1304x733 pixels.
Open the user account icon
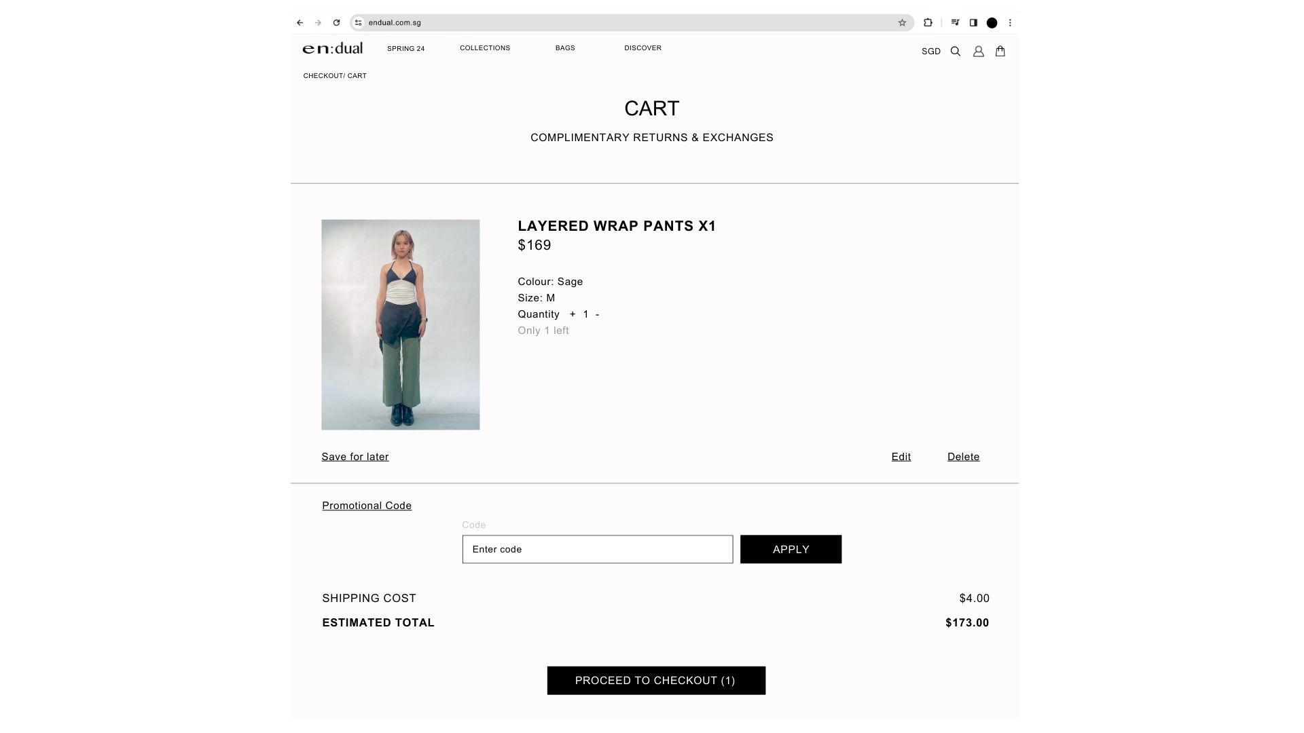click(x=978, y=52)
